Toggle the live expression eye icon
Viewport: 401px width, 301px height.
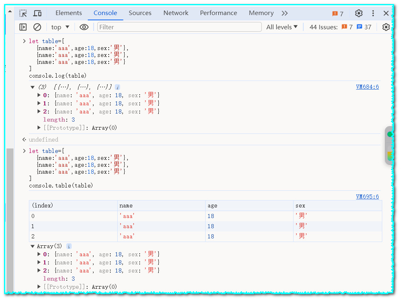point(84,27)
